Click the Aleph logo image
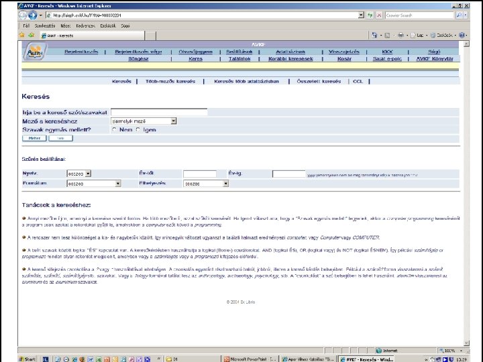The width and height of the screenshot is (483, 362). [35, 52]
